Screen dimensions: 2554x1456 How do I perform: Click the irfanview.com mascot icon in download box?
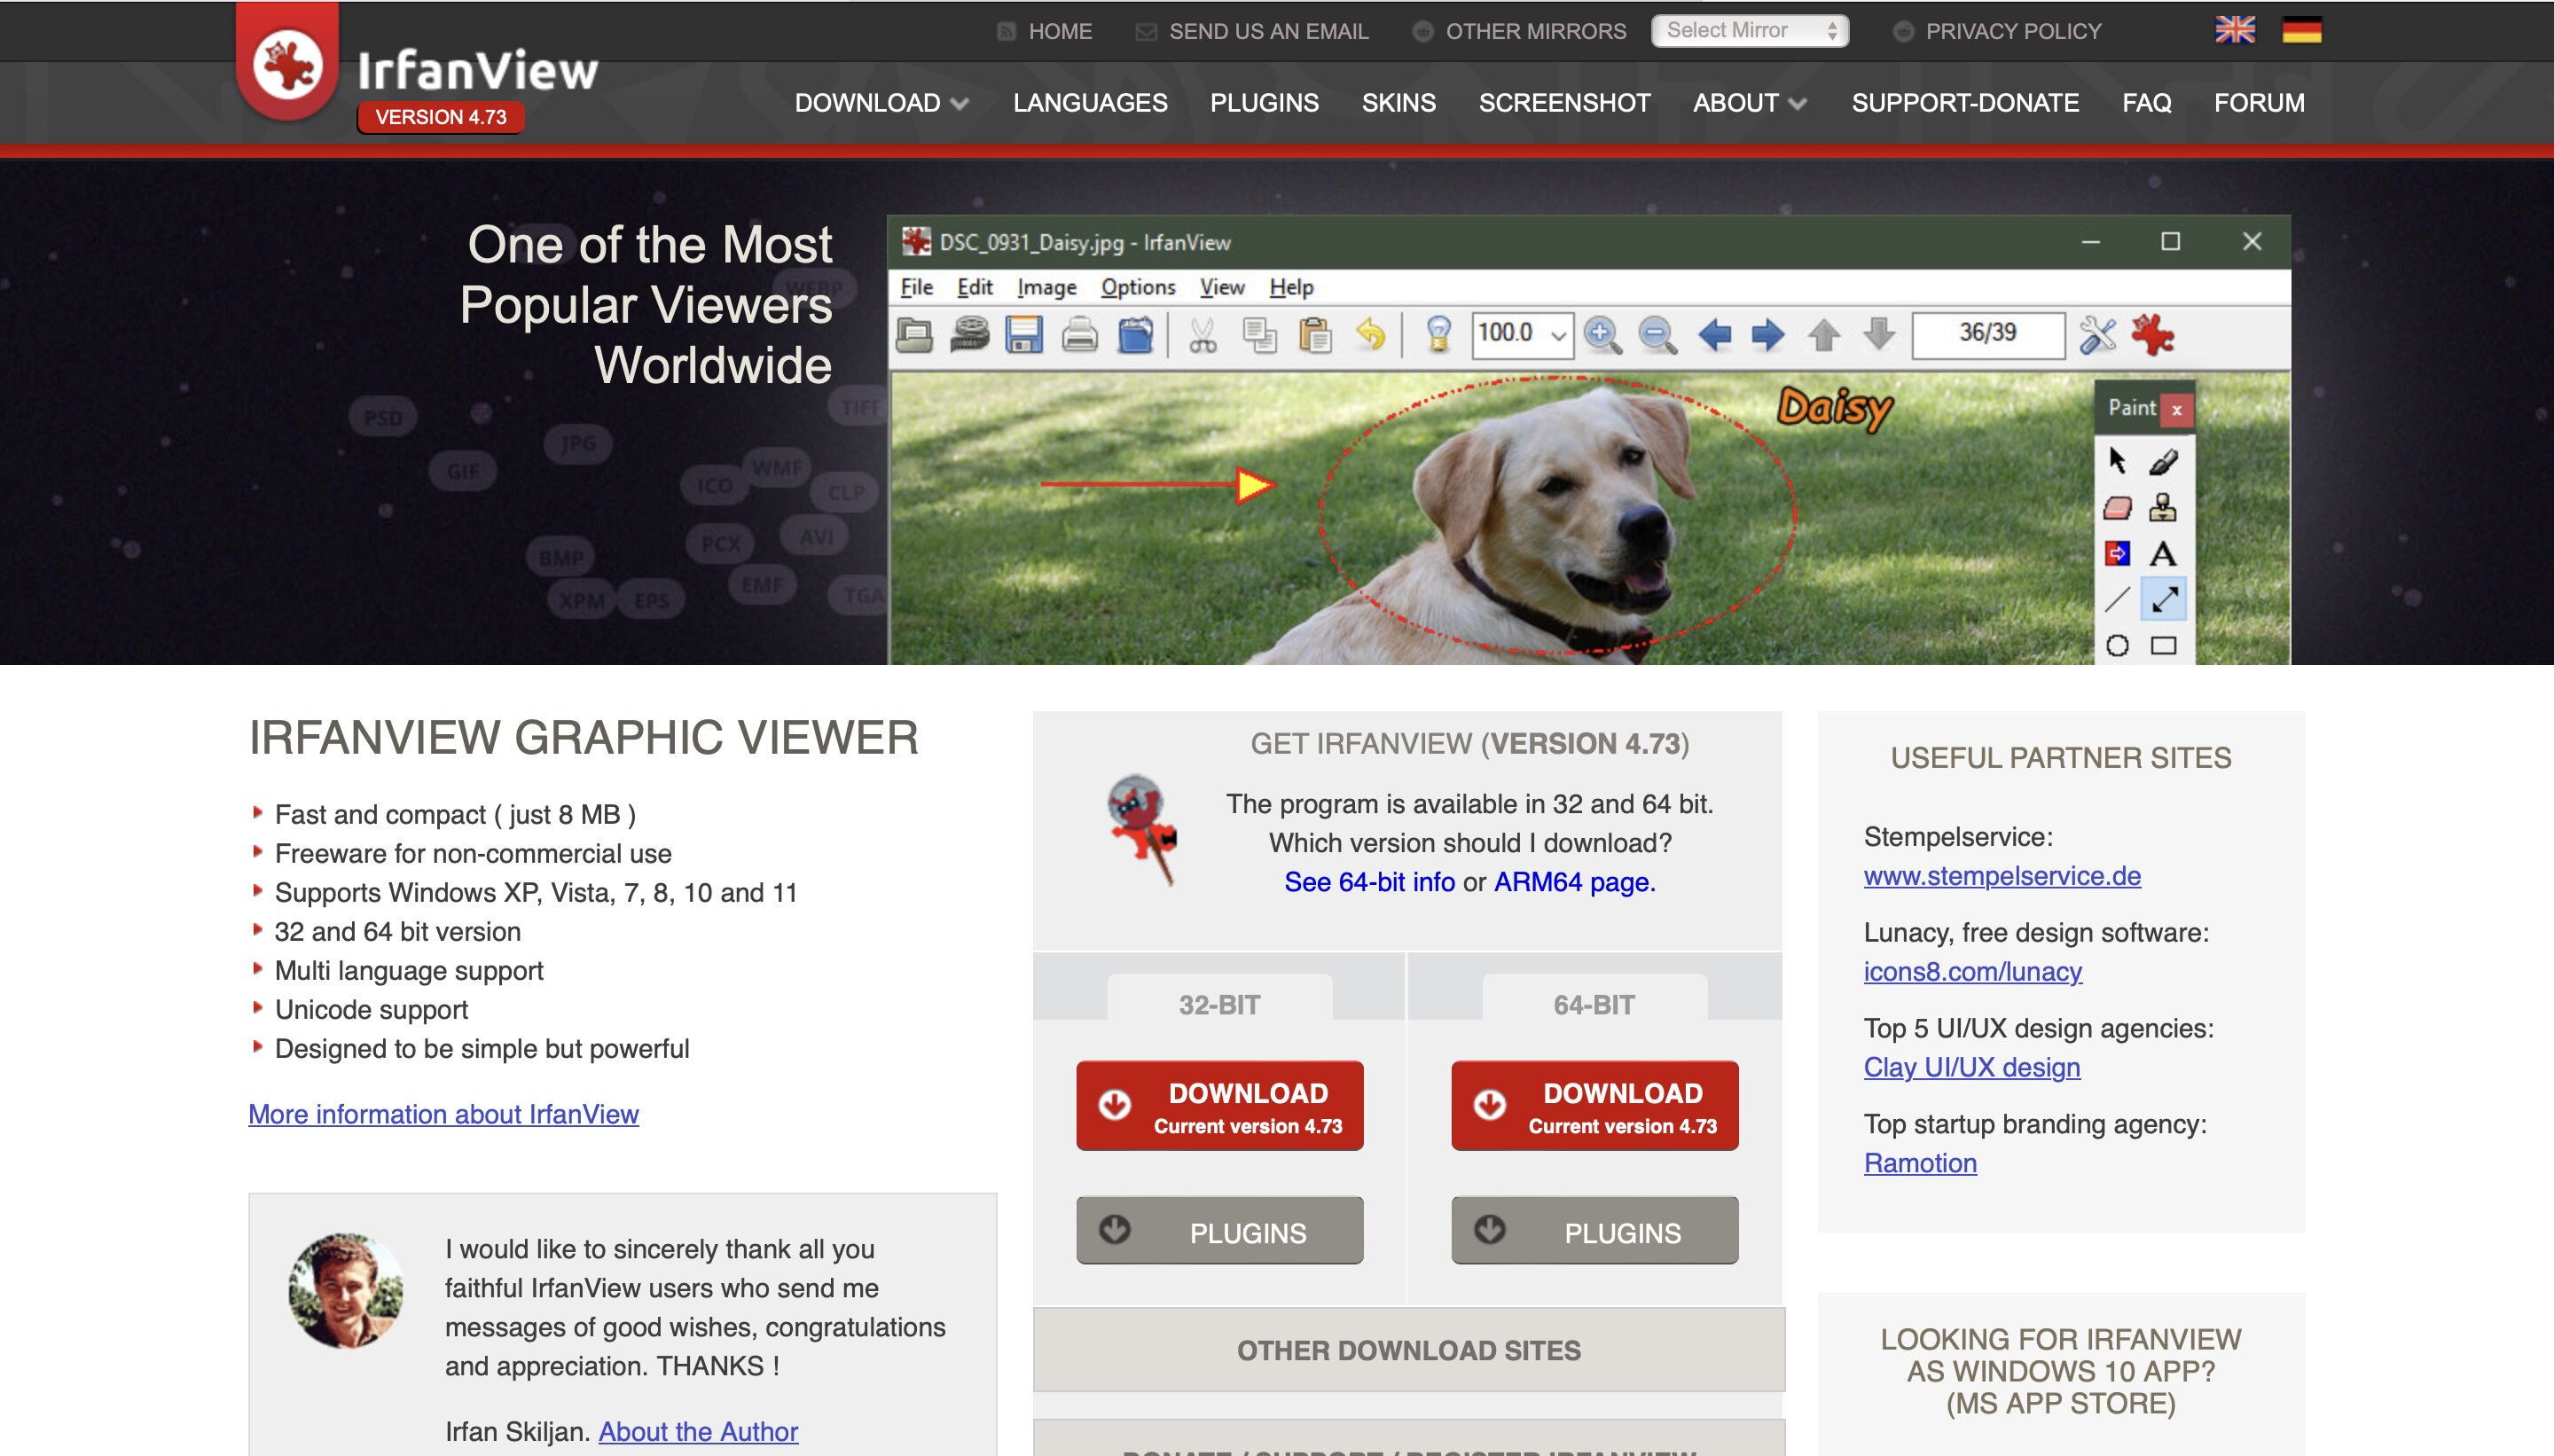[1142, 828]
